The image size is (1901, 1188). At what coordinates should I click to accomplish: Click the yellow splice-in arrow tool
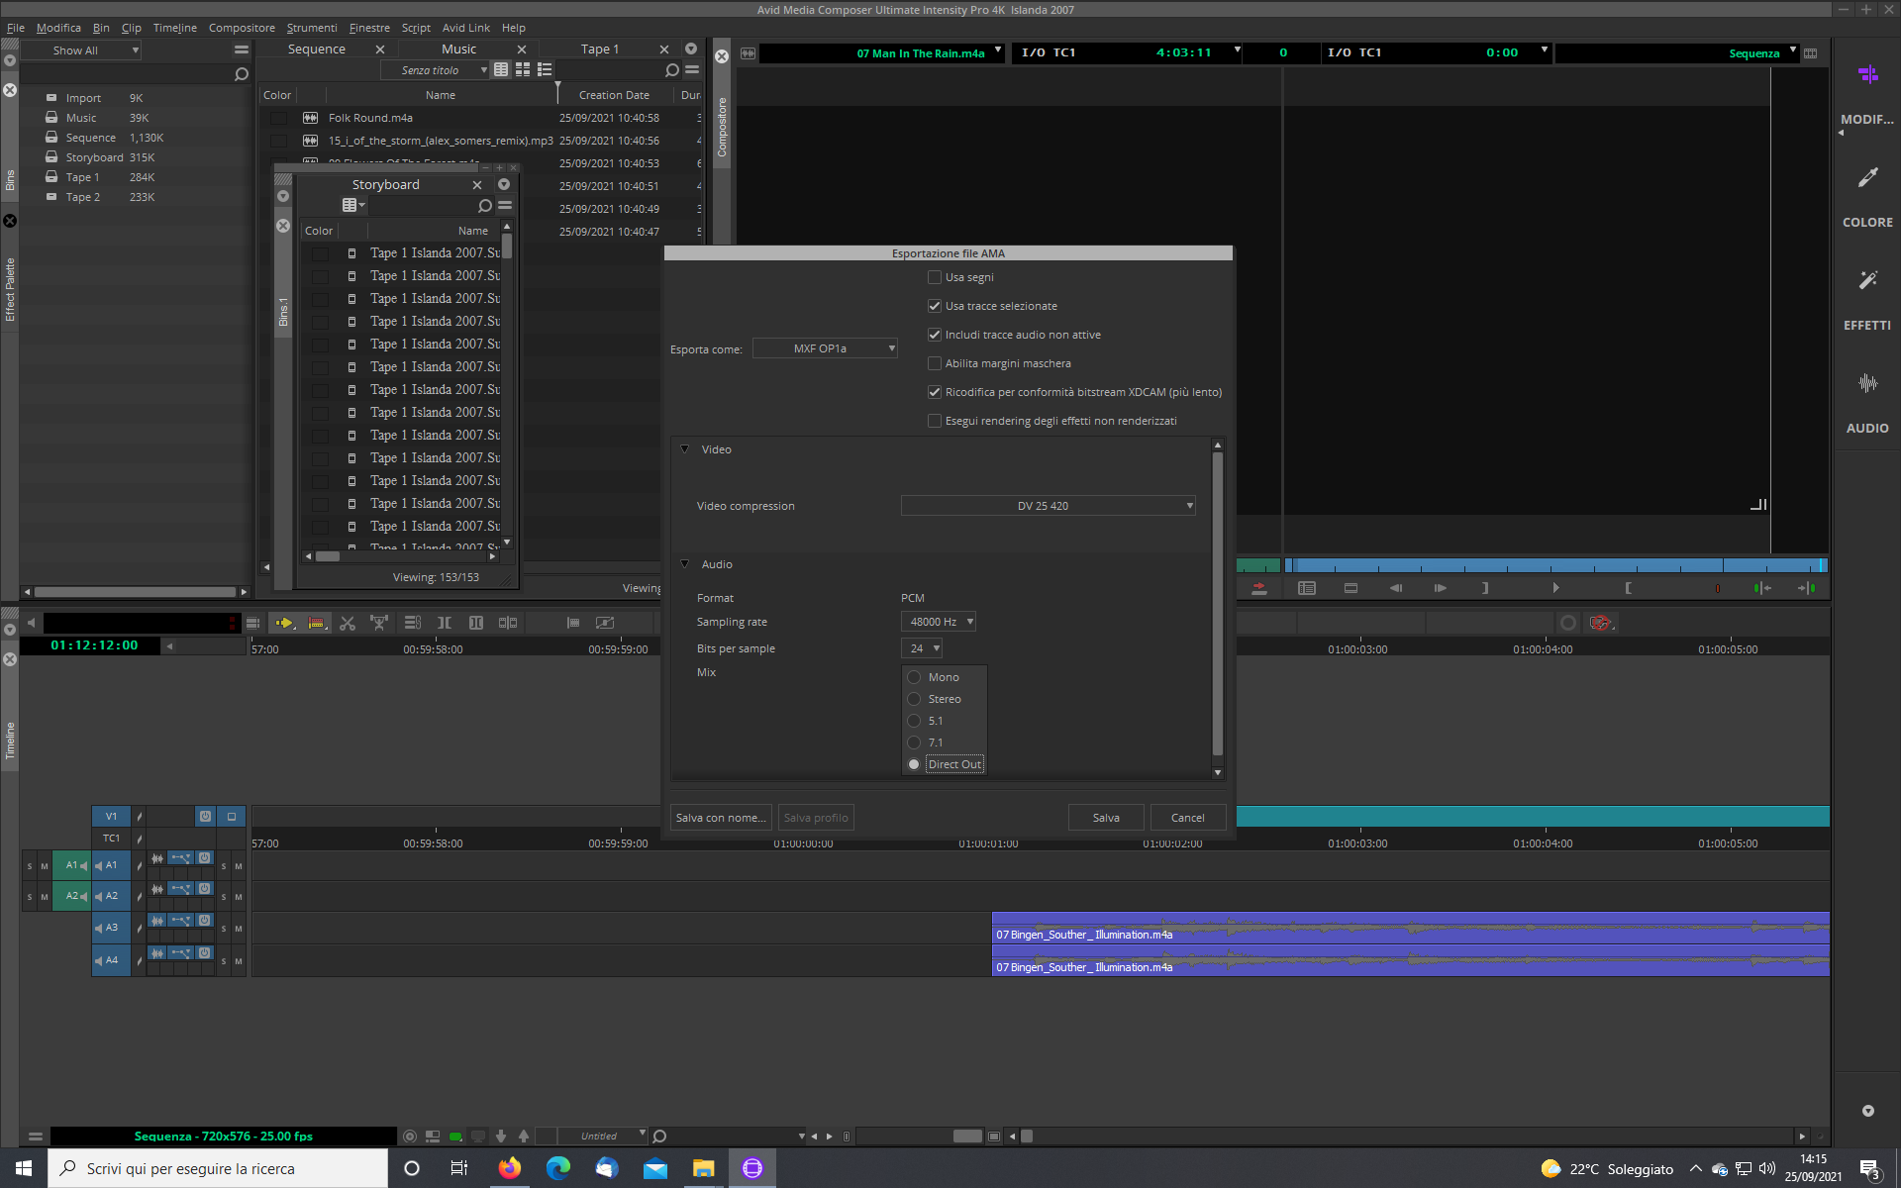click(x=284, y=623)
